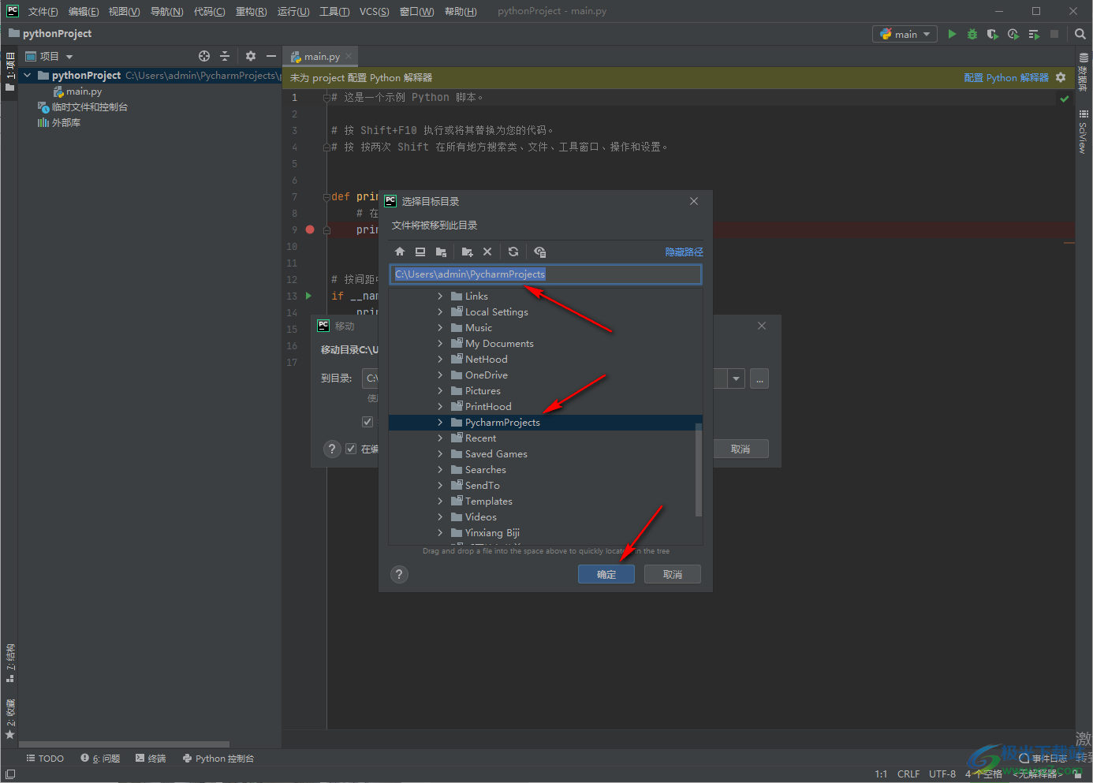Expand the Links folder node

[x=440, y=296]
